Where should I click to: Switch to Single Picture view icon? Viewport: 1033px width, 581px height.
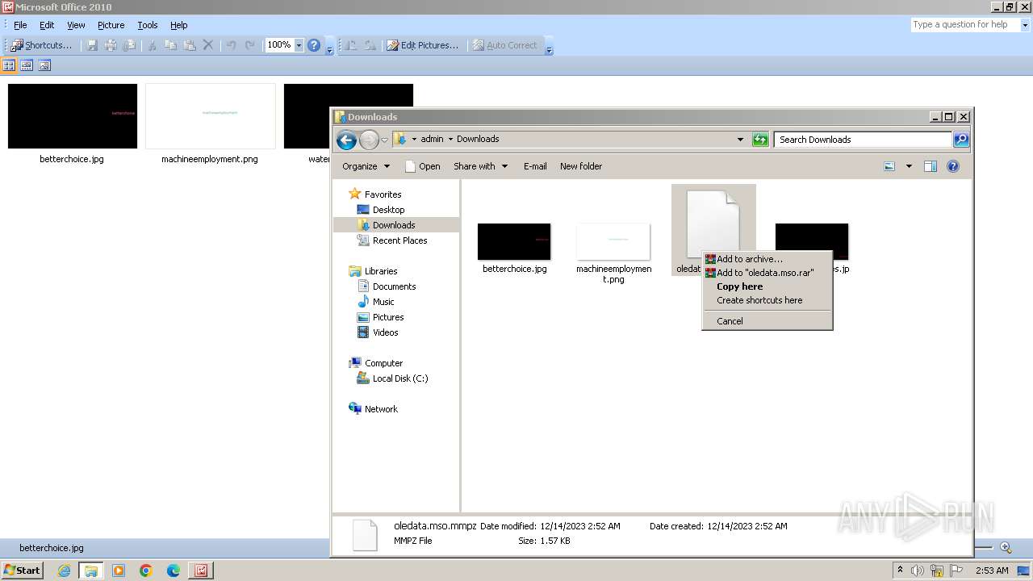(x=44, y=65)
